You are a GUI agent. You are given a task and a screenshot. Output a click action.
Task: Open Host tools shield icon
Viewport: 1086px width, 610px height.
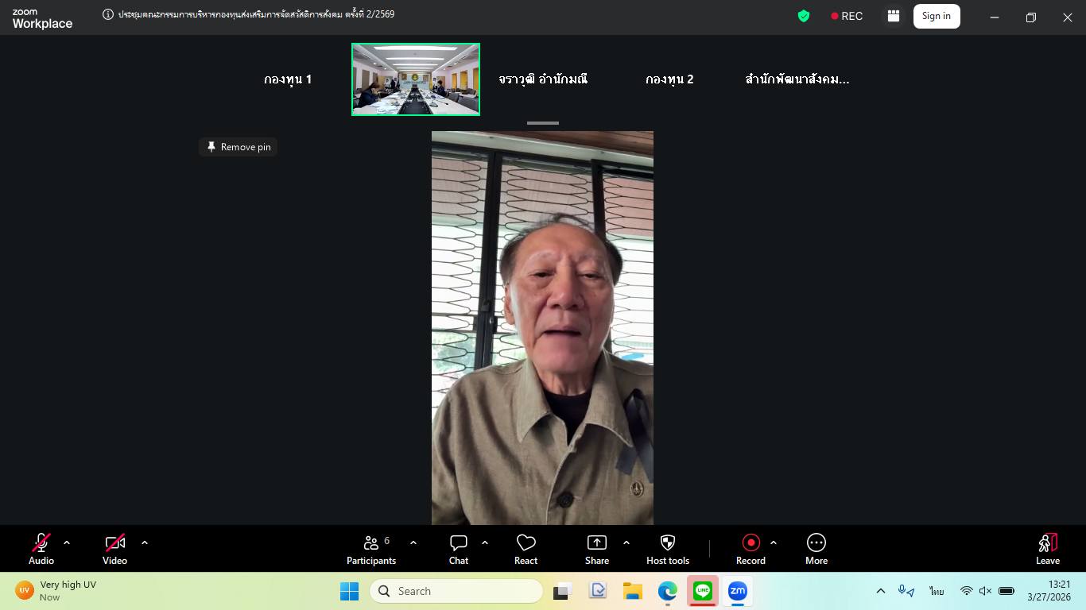click(x=667, y=550)
